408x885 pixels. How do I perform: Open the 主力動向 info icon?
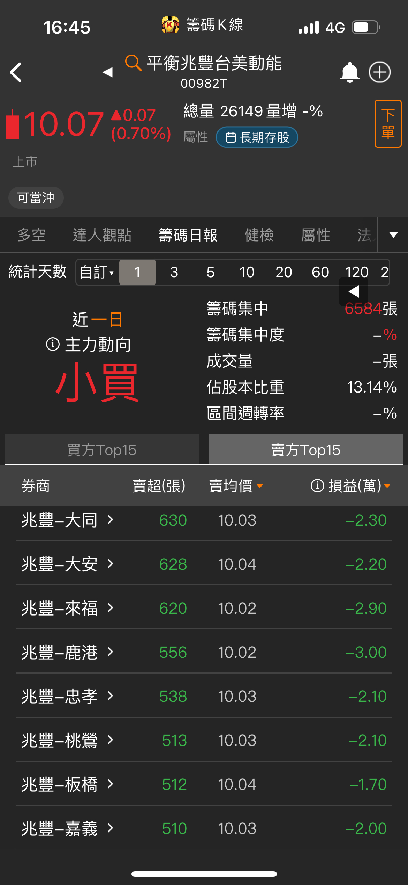coord(53,344)
